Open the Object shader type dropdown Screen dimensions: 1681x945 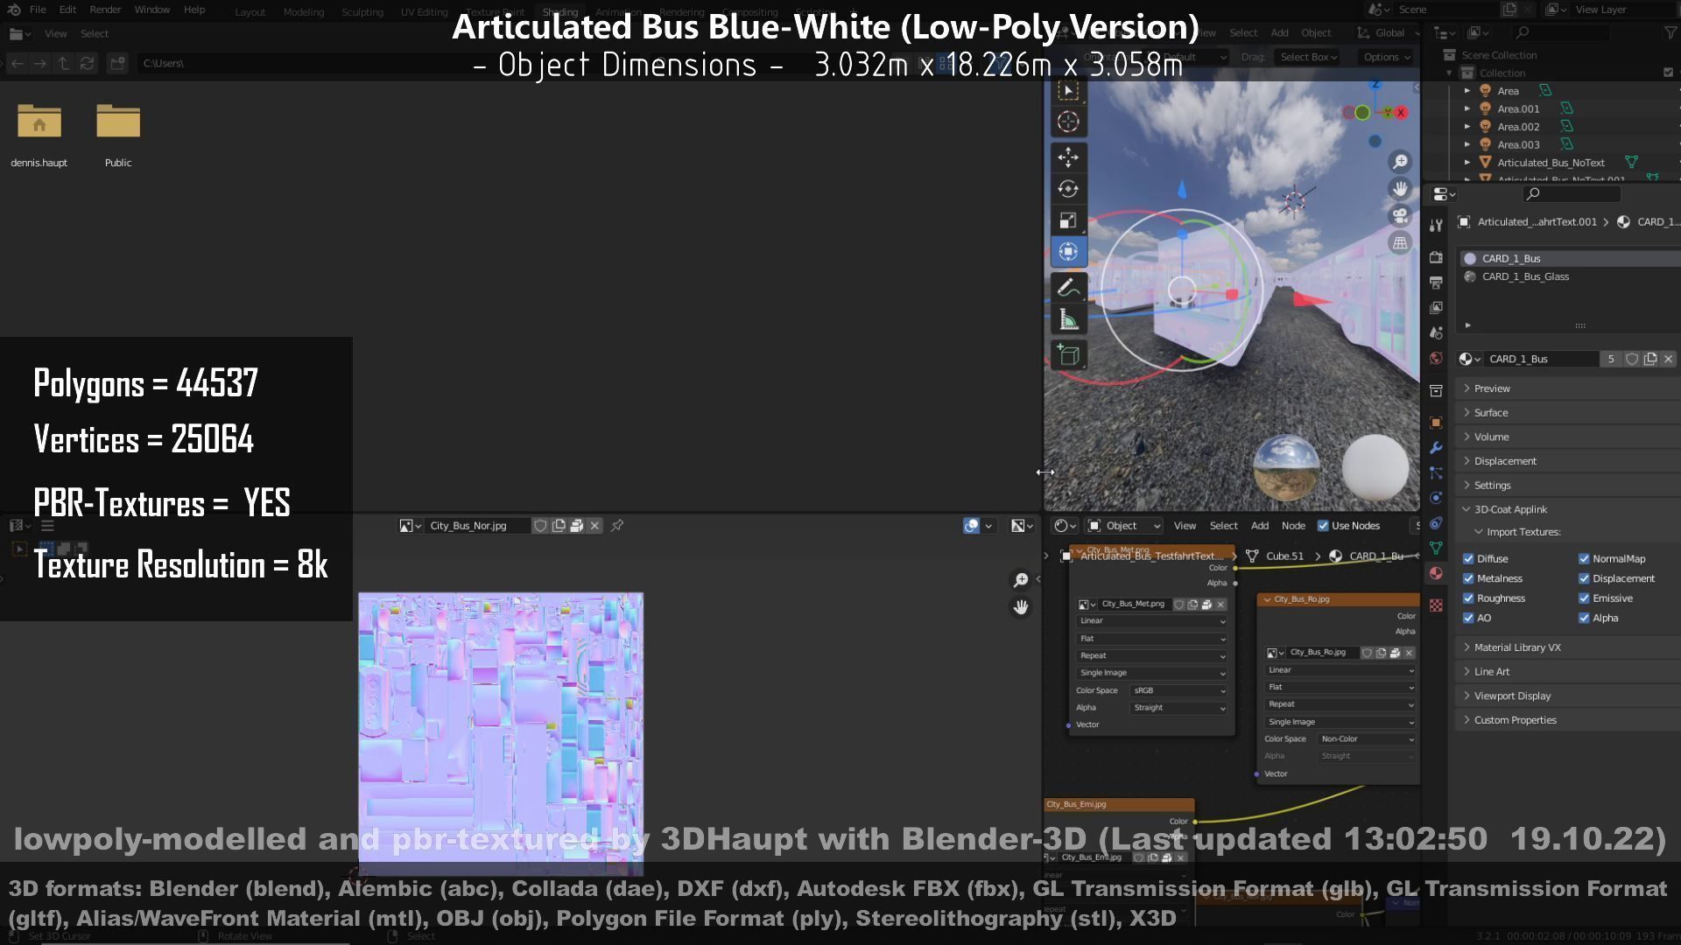[1124, 526]
